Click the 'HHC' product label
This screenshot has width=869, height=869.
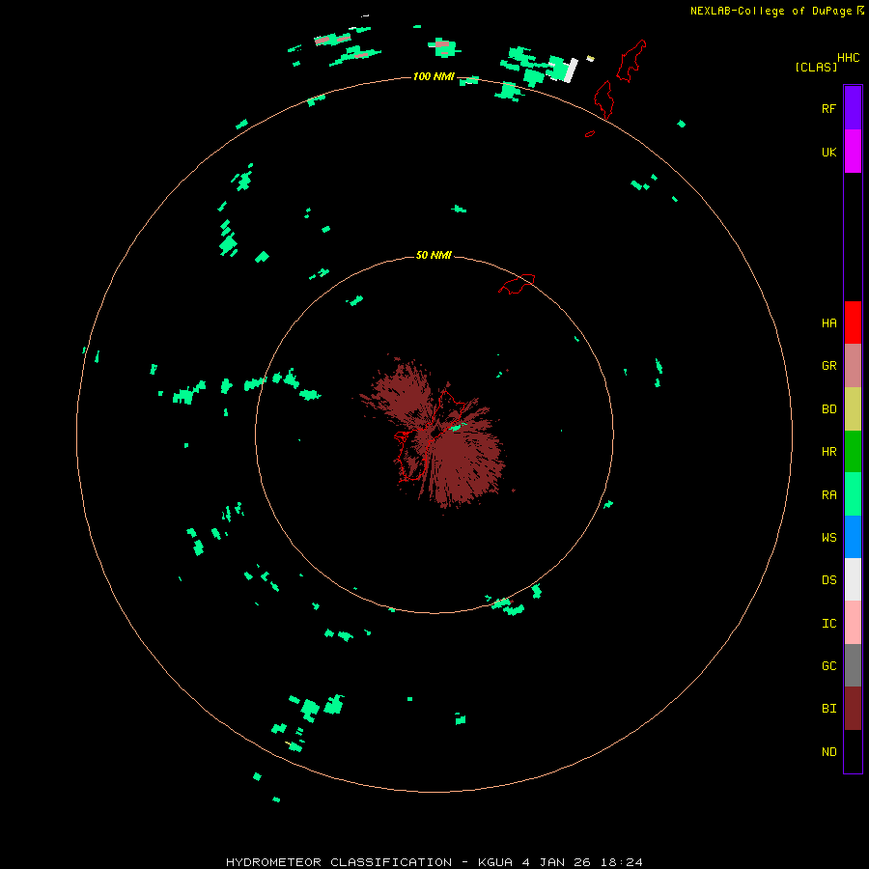coord(848,58)
